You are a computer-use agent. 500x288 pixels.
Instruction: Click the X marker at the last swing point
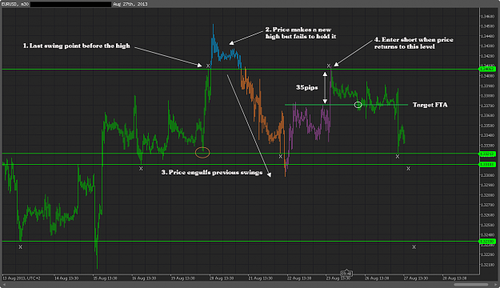pyautogui.click(x=208, y=66)
